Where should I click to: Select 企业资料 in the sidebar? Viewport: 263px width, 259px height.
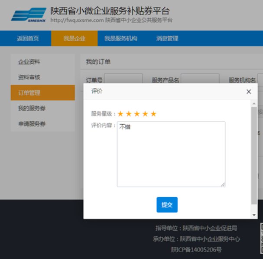pyautogui.click(x=29, y=62)
